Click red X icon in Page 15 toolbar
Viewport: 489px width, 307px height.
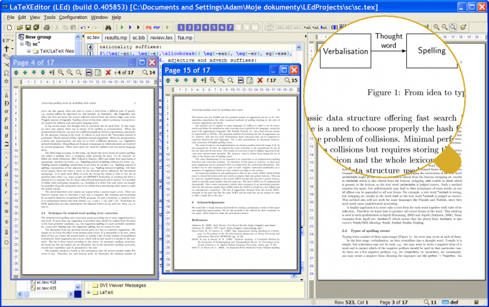pyautogui.click(x=259, y=80)
